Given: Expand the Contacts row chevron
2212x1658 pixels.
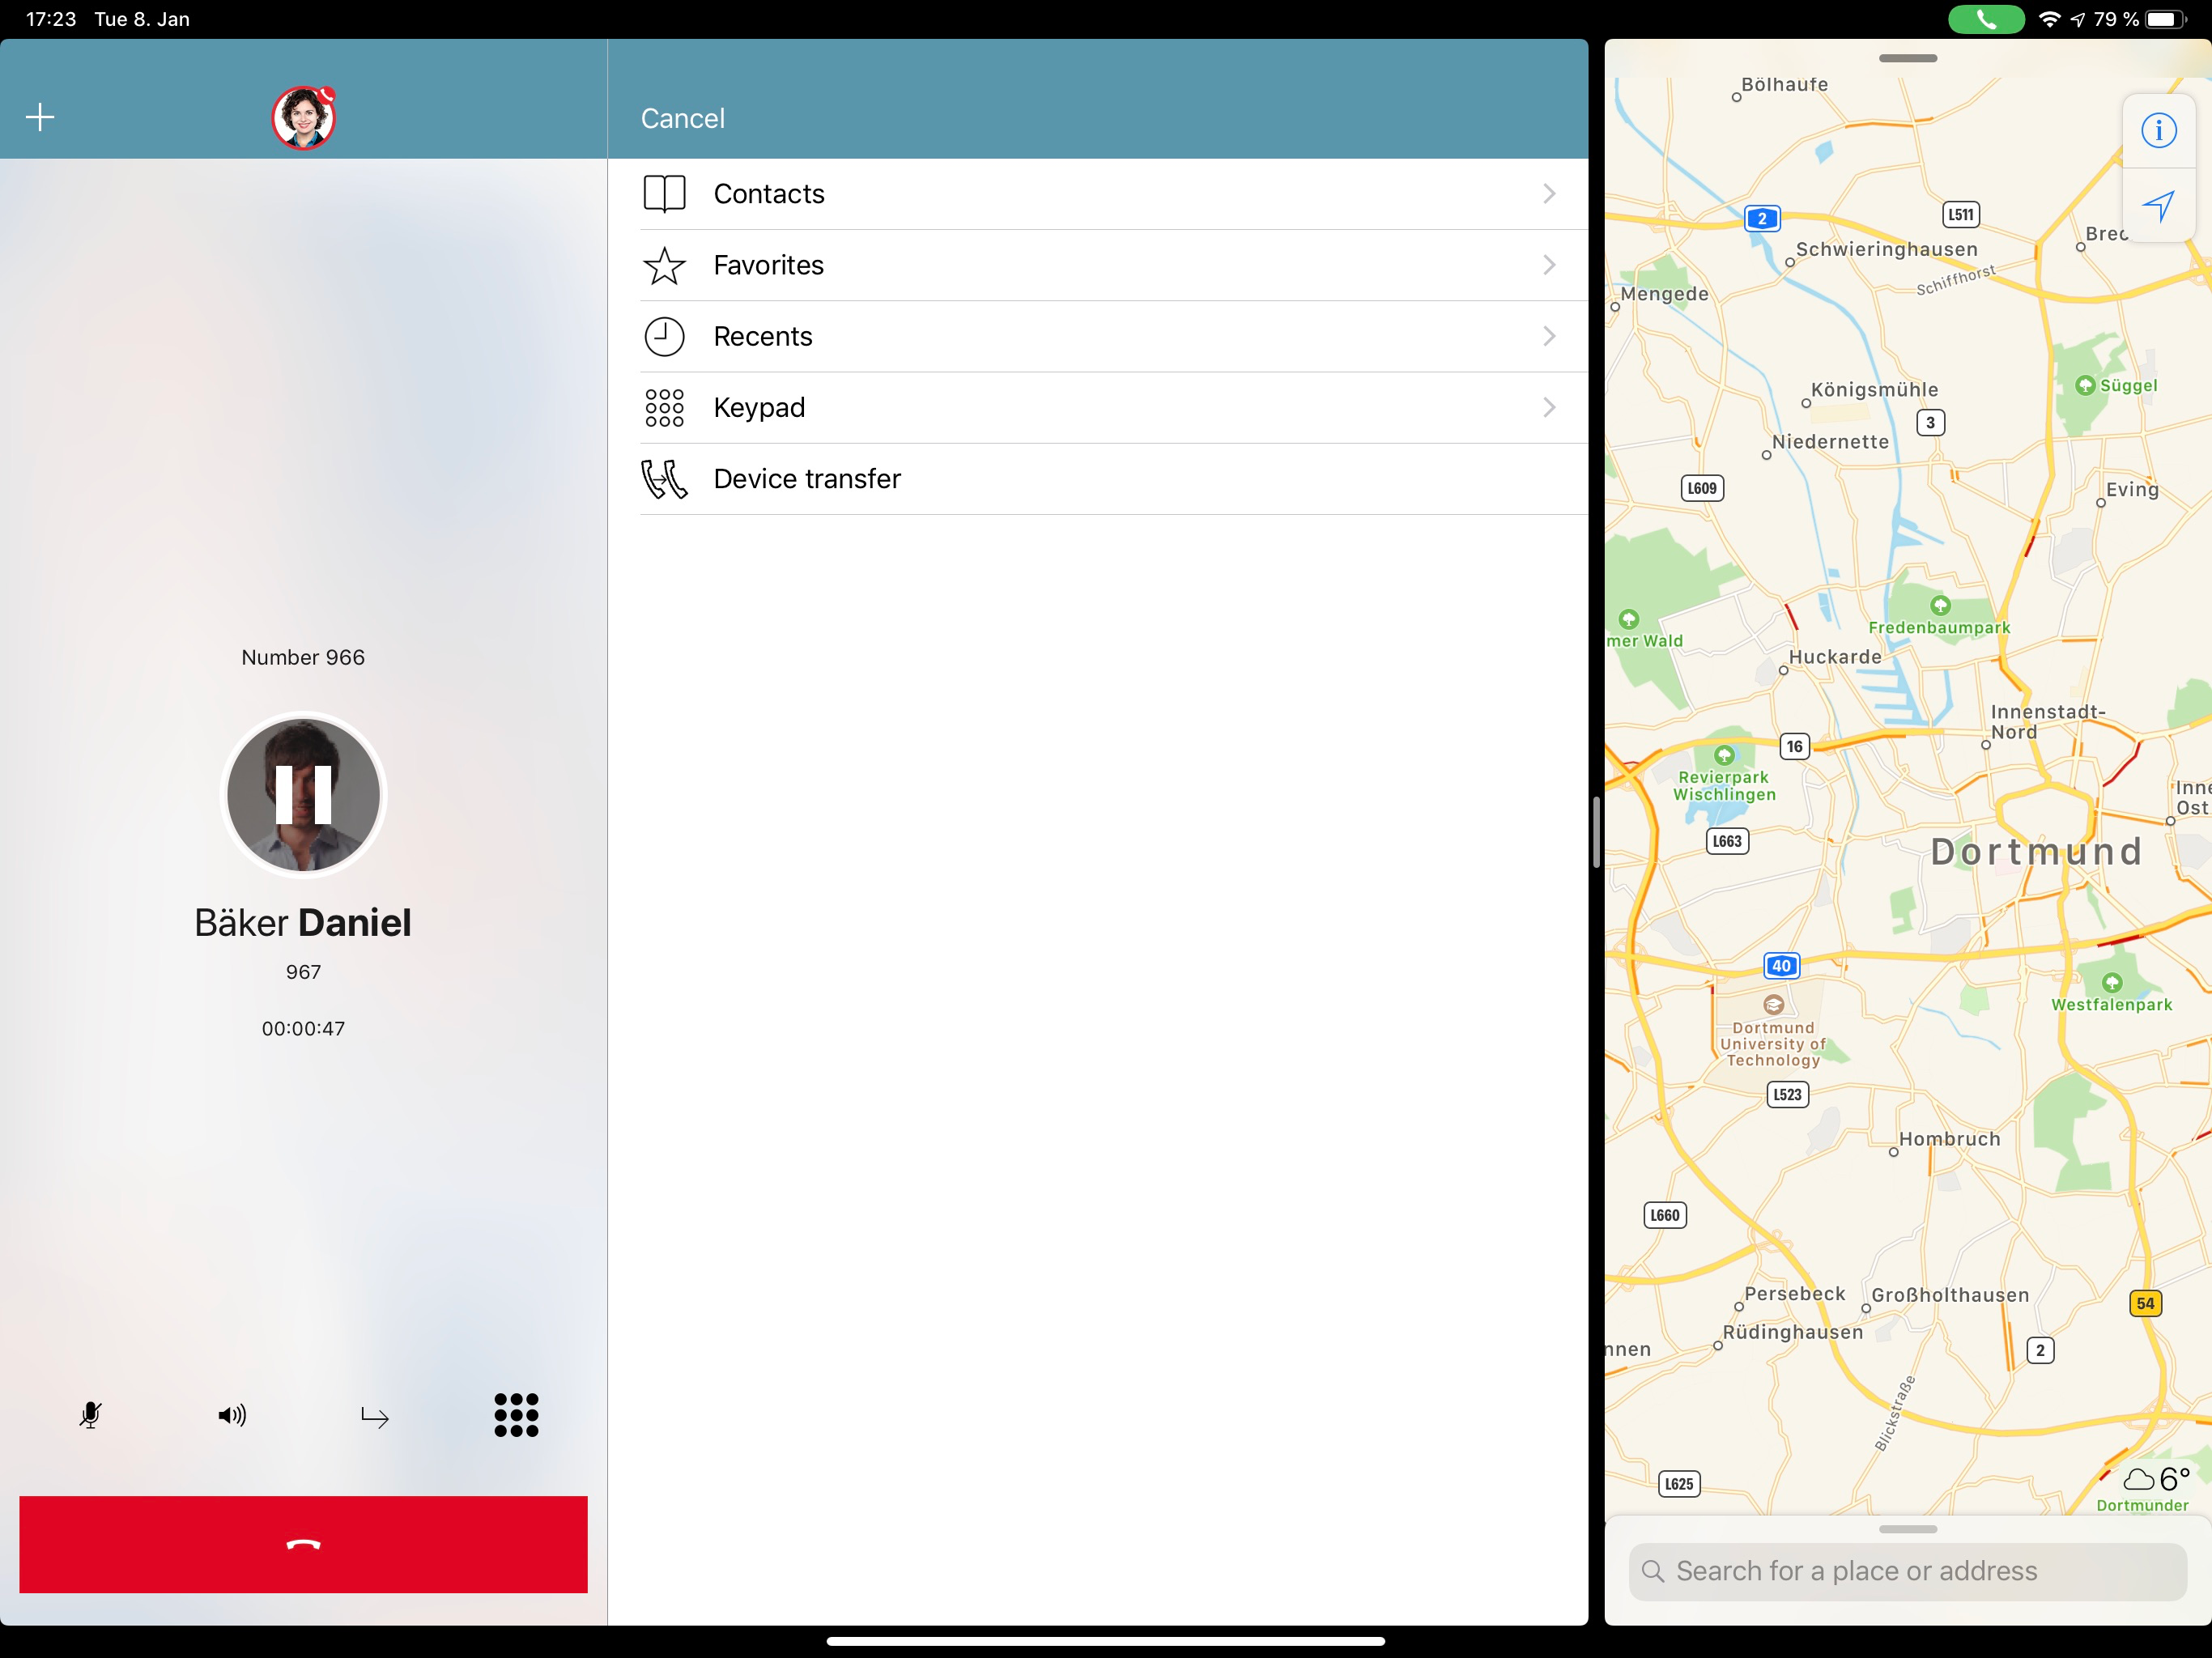Looking at the screenshot, I should click(1549, 194).
